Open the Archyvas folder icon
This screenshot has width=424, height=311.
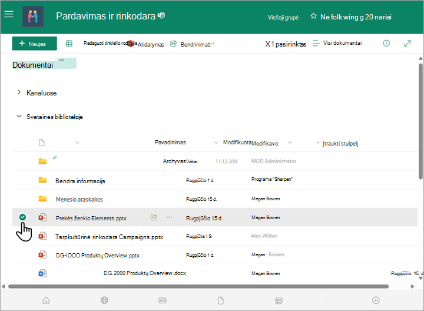coord(42,161)
